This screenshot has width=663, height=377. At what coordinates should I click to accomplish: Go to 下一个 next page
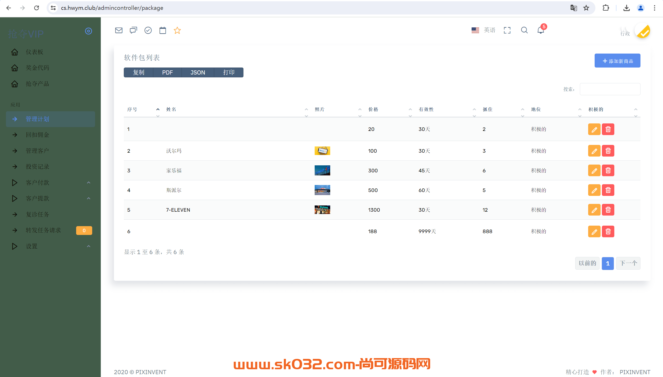628,263
